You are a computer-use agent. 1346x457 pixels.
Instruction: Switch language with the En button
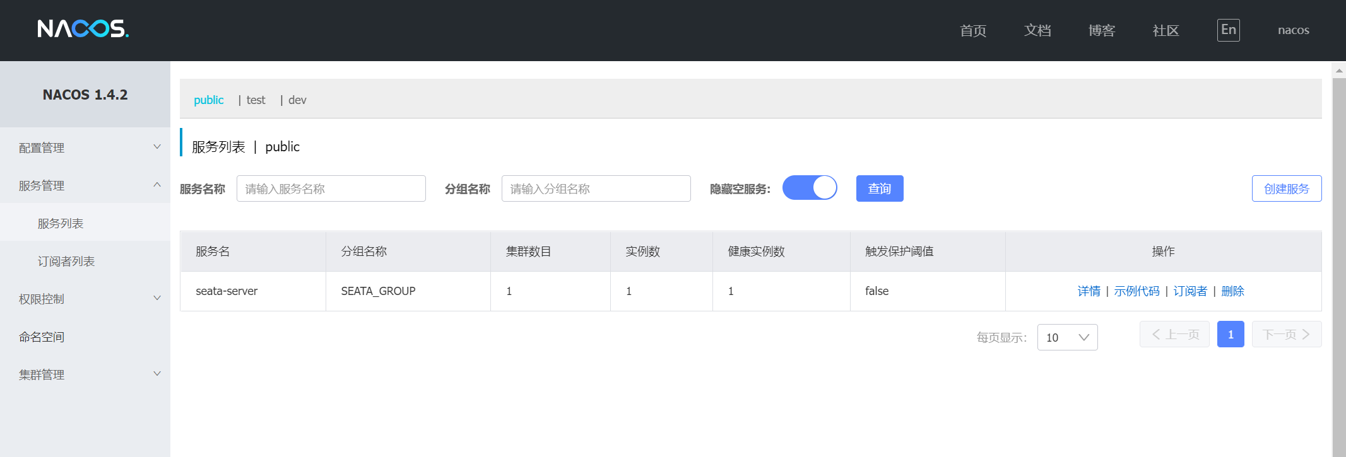coord(1228,30)
